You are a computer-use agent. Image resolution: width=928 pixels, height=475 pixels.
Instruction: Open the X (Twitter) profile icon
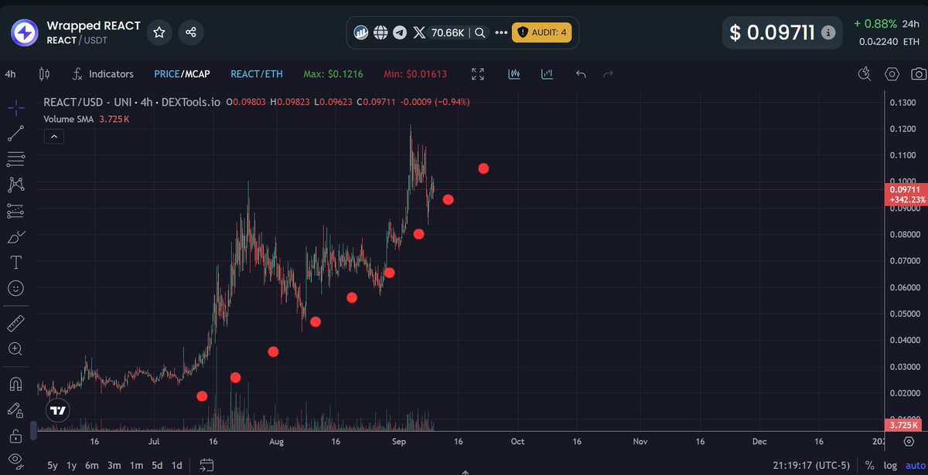tap(419, 32)
